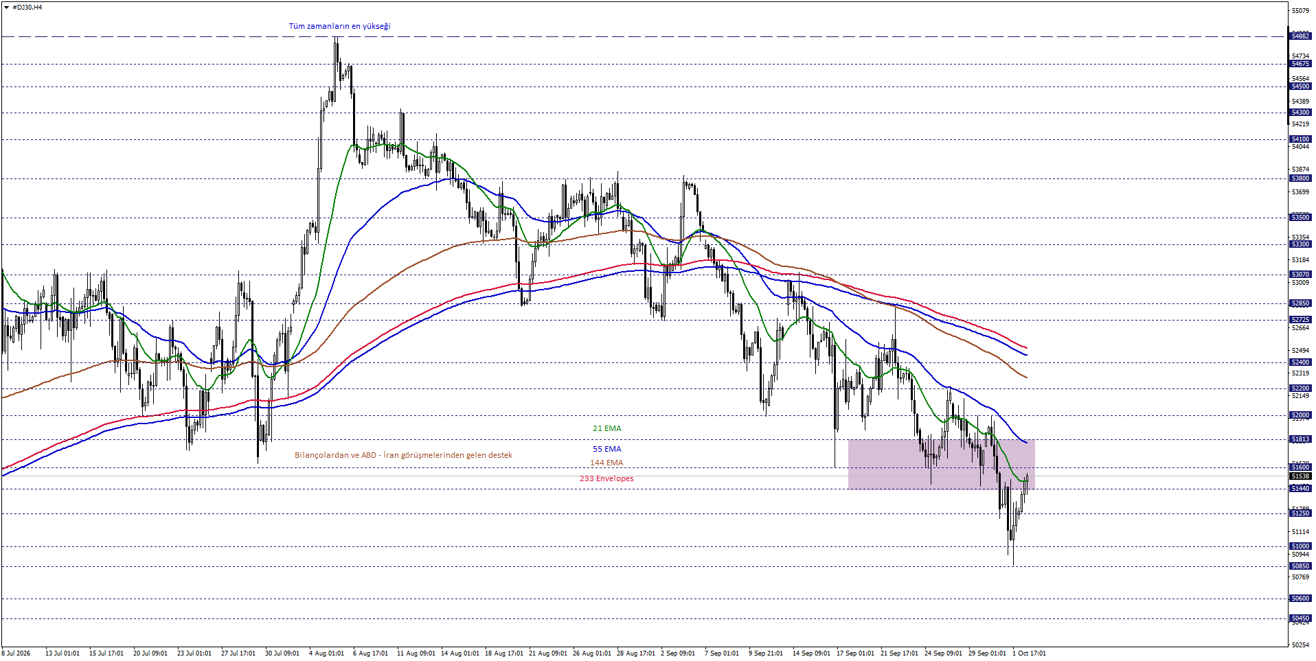
Task: Click the '28 Aug 17:01' time axis label
Action: click(x=635, y=653)
